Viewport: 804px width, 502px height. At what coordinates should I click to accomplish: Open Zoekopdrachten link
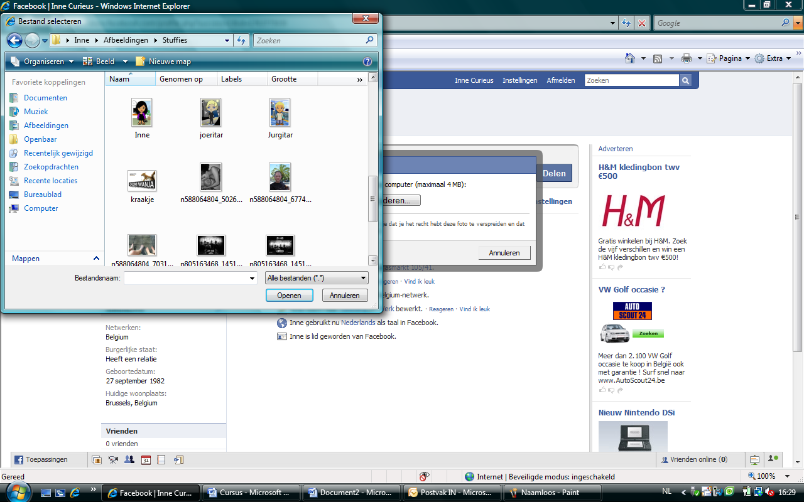[x=51, y=167]
